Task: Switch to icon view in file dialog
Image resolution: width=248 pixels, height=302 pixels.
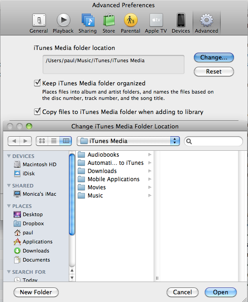Action: [42, 141]
